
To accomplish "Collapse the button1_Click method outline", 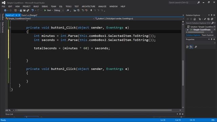I will [10, 27].
